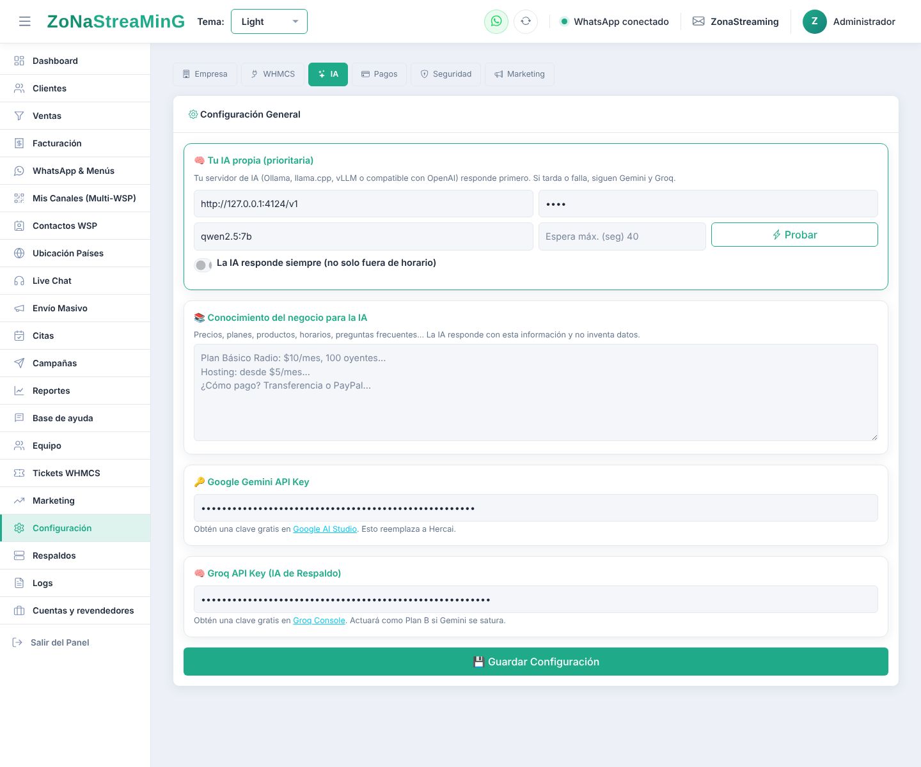The height and width of the screenshot is (767, 921).
Task: Click the refresh sync icon
Action: click(x=526, y=22)
